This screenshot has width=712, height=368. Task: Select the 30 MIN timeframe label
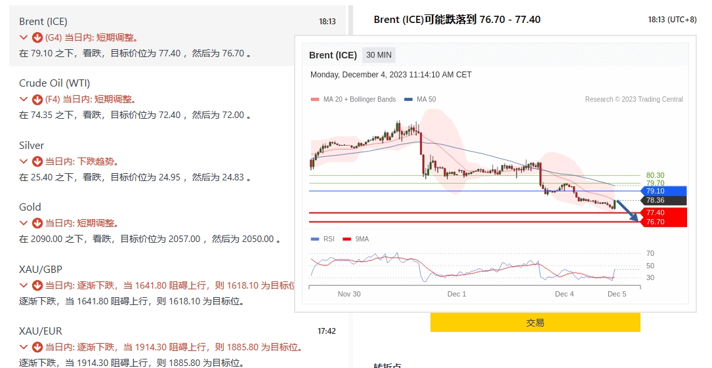[379, 55]
